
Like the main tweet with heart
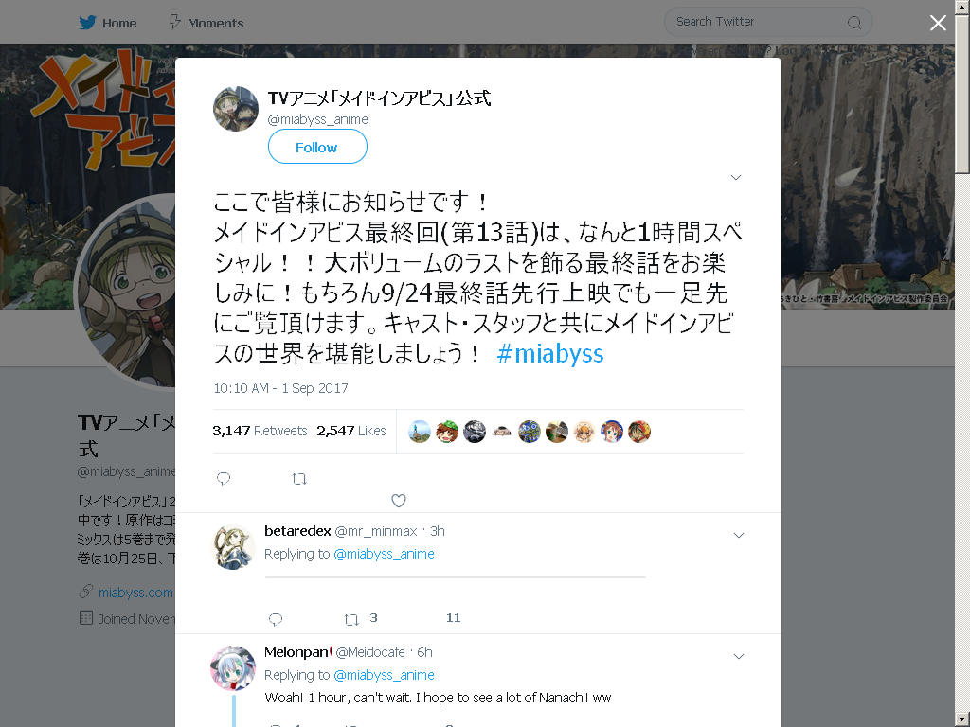click(399, 501)
